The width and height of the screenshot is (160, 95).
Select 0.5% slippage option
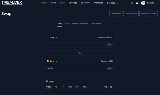click(x=48, y=87)
